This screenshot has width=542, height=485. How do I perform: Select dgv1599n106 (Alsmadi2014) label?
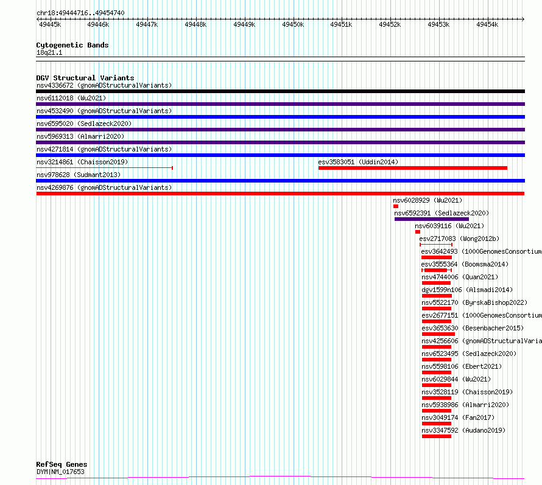pos(467,290)
